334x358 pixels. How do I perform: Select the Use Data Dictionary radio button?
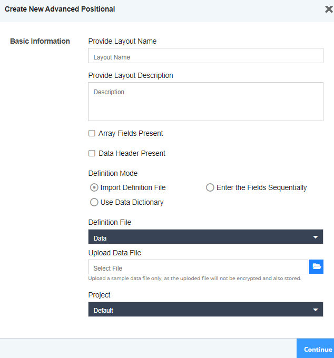coord(94,202)
